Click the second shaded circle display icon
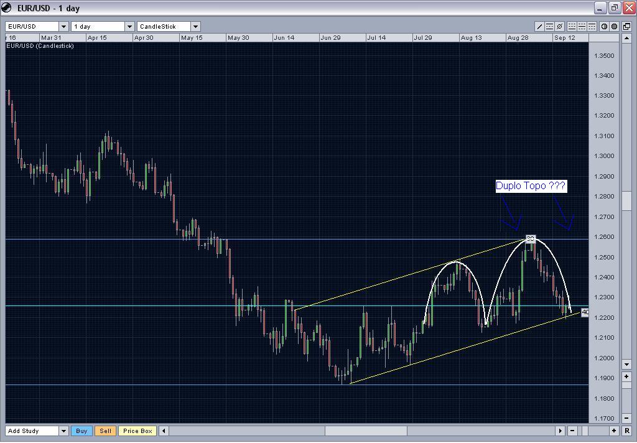Screen dimensions: 637x443 (x=614, y=26)
